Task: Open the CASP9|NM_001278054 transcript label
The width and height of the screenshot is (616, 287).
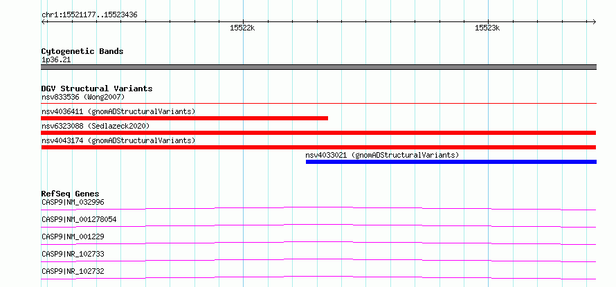Action: coord(79,219)
